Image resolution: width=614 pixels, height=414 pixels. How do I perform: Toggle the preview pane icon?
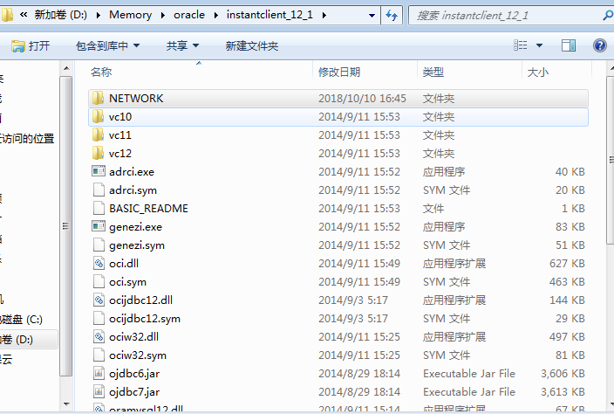[x=568, y=45]
